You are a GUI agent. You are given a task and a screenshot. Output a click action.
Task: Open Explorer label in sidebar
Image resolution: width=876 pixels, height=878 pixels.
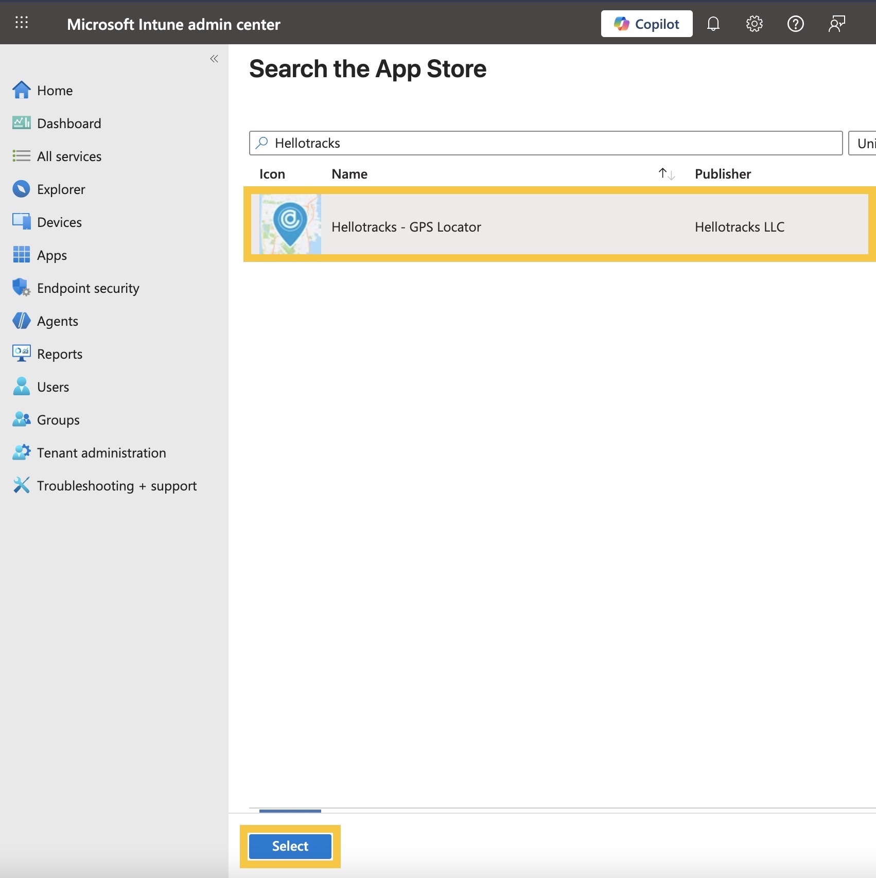click(x=61, y=190)
